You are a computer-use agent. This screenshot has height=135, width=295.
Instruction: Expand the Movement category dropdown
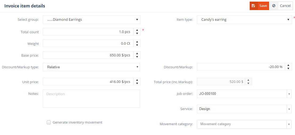(289, 124)
